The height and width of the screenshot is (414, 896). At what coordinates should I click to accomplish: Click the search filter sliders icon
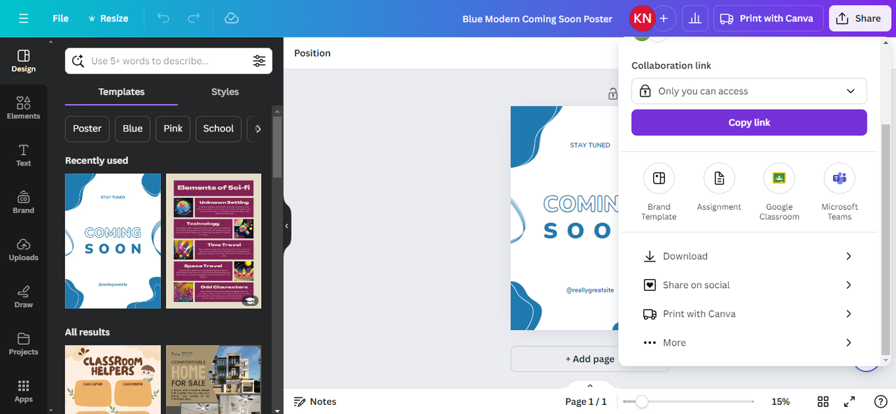click(x=259, y=61)
